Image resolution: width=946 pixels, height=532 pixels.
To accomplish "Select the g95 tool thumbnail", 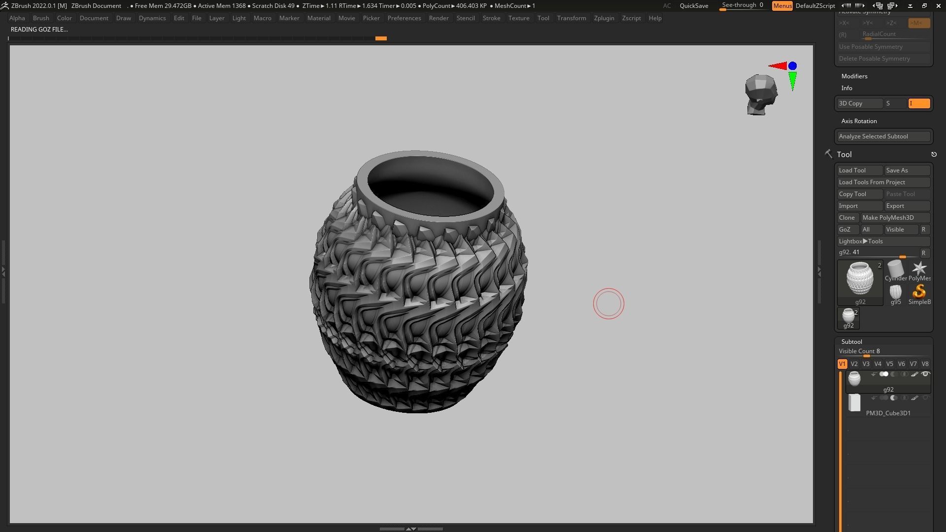I will click(x=895, y=295).
